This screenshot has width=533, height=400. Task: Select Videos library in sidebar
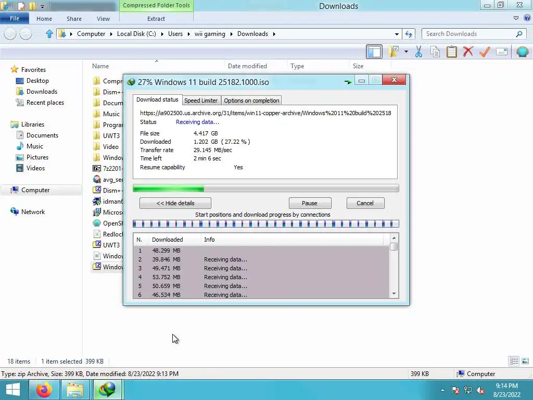pos(35,168)
